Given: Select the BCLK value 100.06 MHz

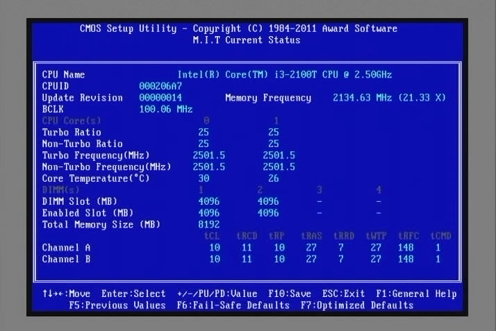Looking at the screenshot, I should click(x=166, y=109).
